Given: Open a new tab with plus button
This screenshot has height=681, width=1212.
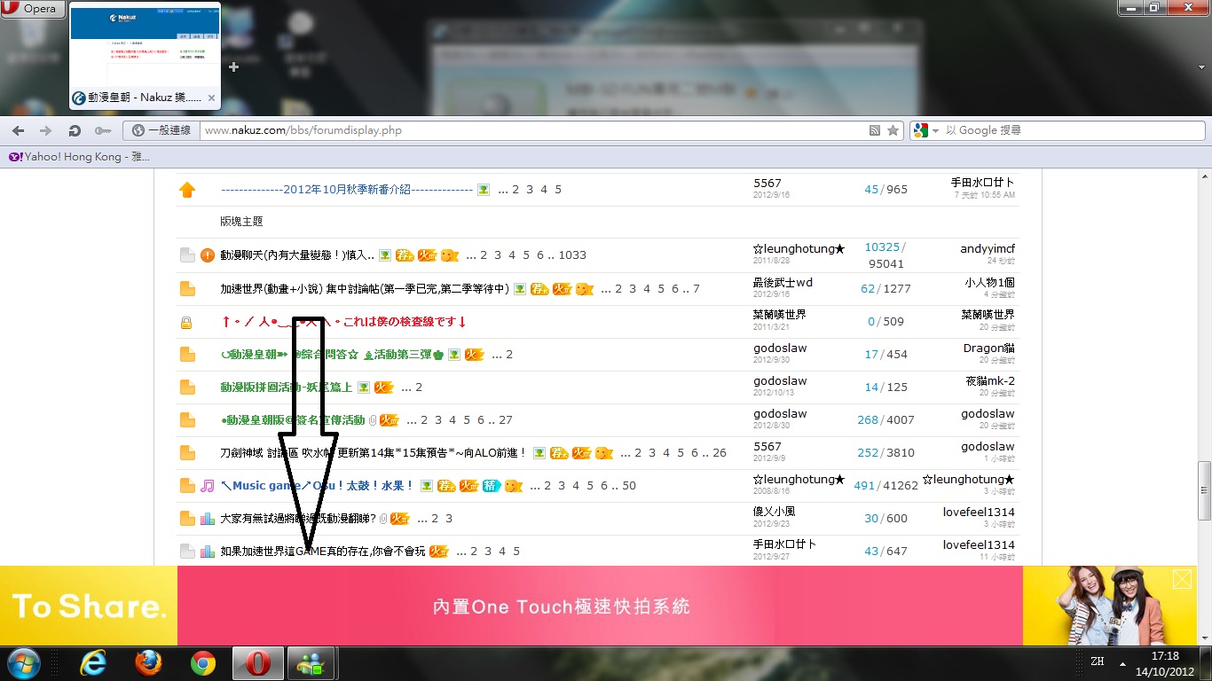Looking at the screenshot, I should click(x=233, y=67).
